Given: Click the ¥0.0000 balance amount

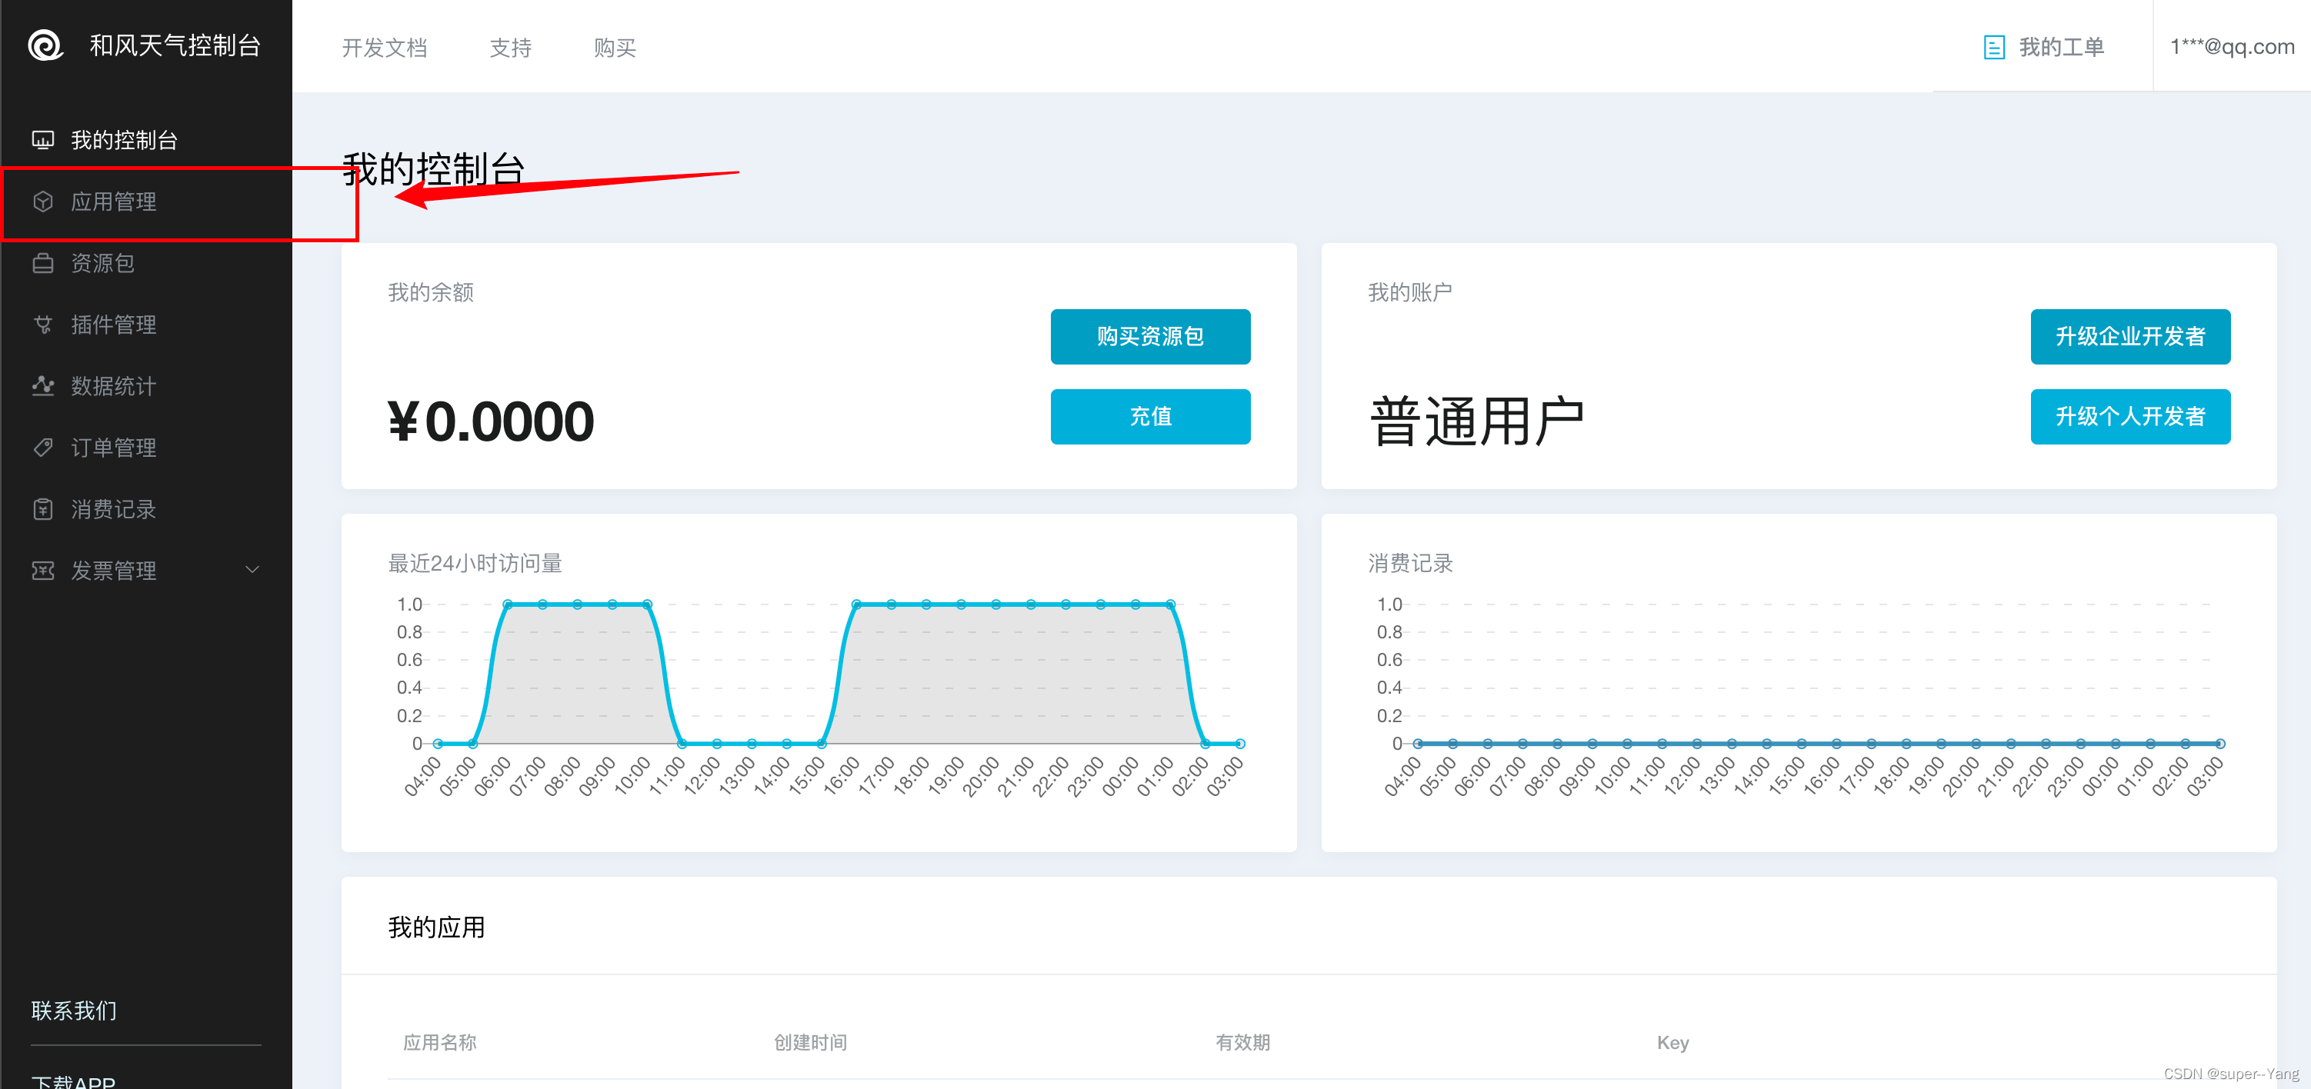Looking at the screenshot, I should [x=491, y=421].
